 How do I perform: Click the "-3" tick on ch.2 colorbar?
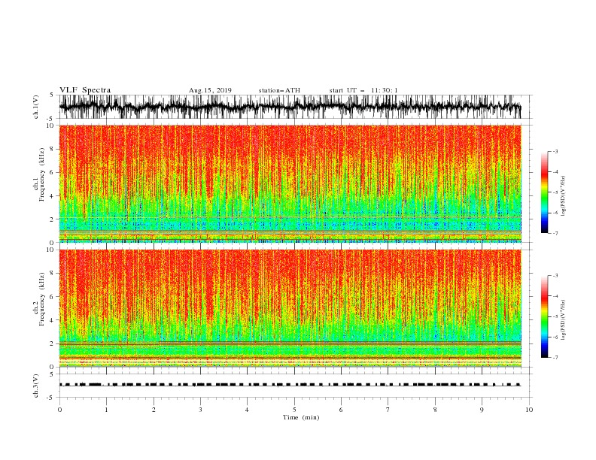pyautogui.click(x=555, y=276)
